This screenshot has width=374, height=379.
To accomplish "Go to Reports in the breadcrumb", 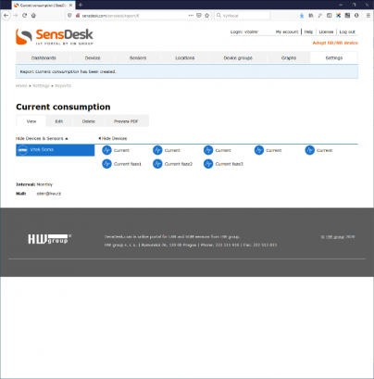I will [63, 86].
